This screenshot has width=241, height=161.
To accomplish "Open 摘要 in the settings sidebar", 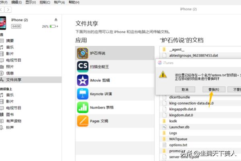I will (x=10, y=41).
